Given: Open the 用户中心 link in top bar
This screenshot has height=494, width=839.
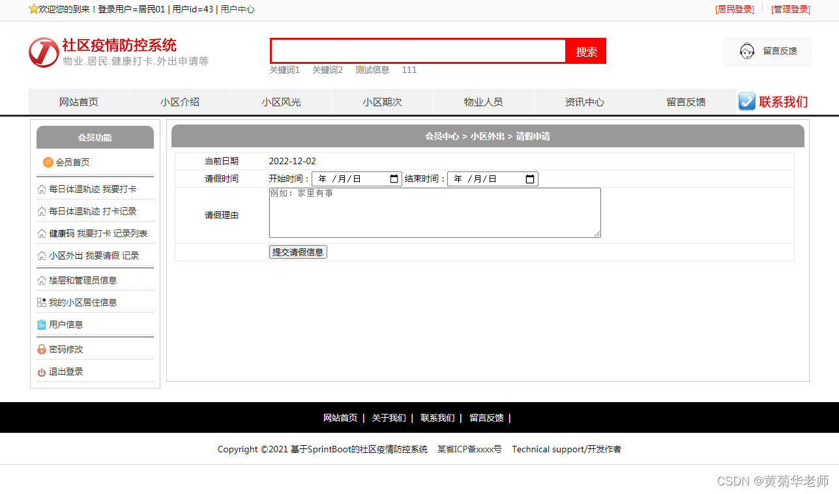Looking at the screenshot, I should [x=238, y=9].
